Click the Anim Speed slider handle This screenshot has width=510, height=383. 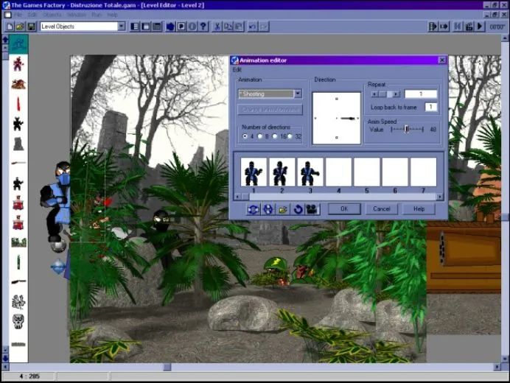pos(406,130)
